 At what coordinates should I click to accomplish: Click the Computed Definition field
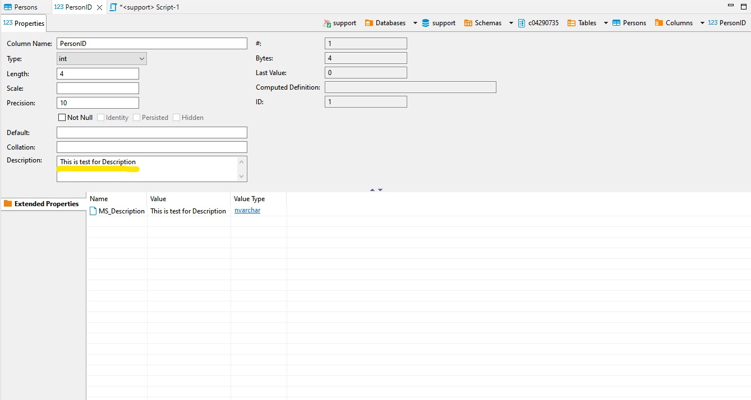(x=411, y=87)
